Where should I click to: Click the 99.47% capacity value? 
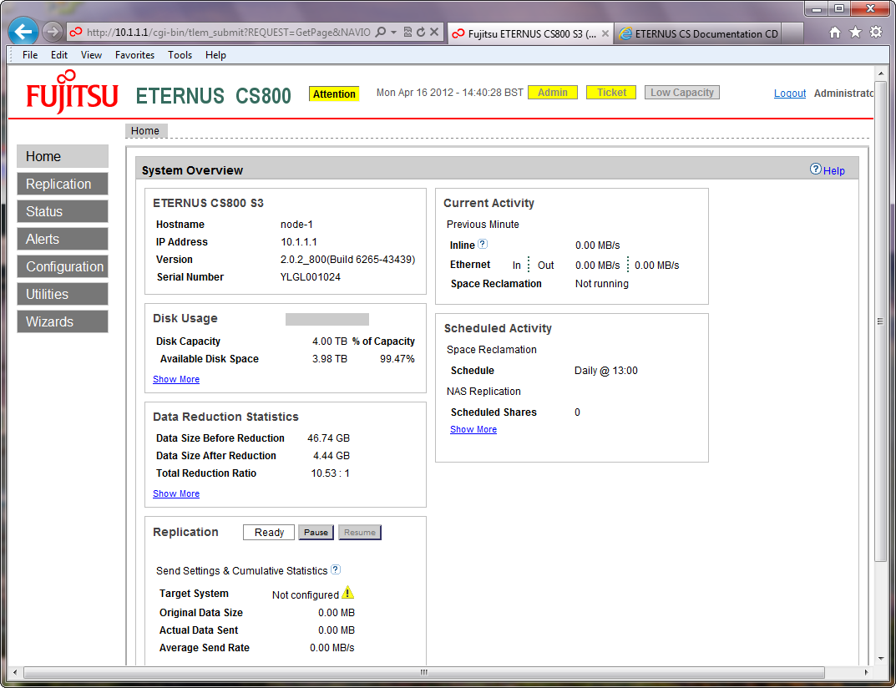397,359
